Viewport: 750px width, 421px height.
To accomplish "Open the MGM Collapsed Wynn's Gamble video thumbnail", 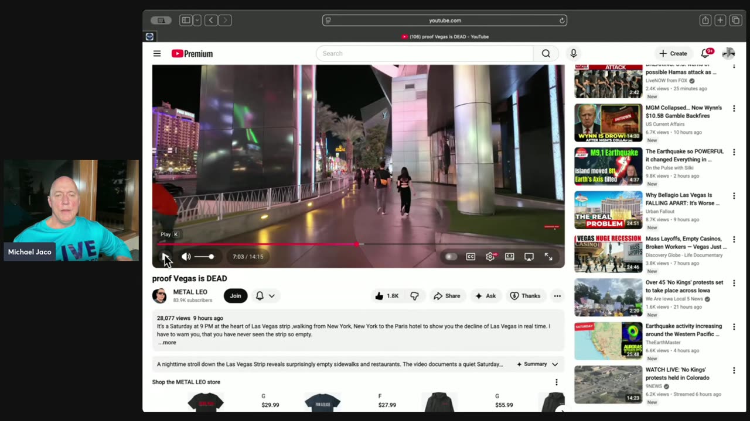I will 608,123.
